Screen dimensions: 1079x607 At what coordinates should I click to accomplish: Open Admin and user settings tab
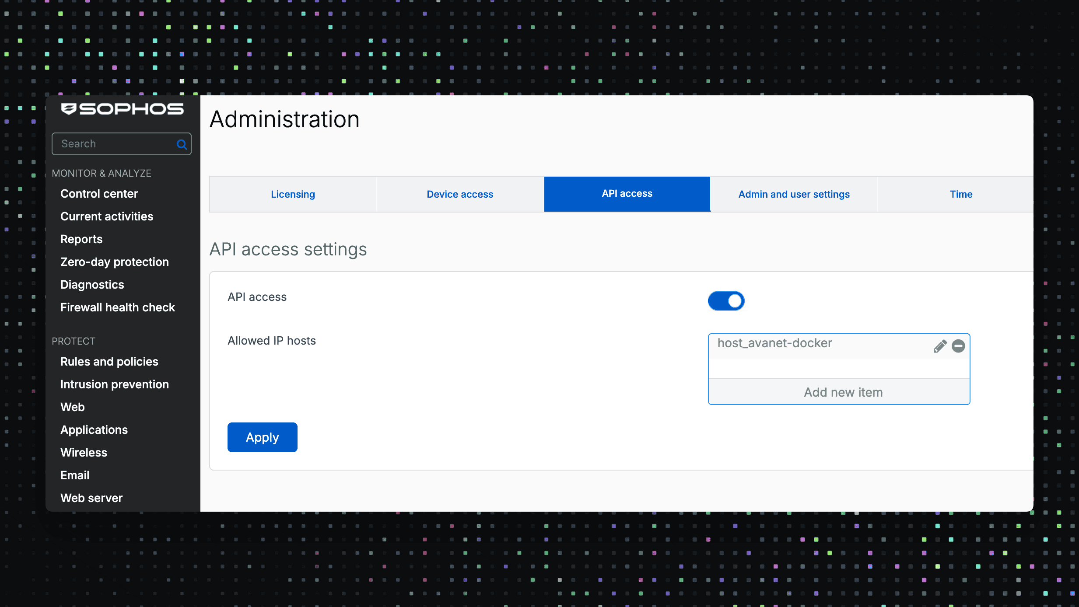tap(794, 194)
